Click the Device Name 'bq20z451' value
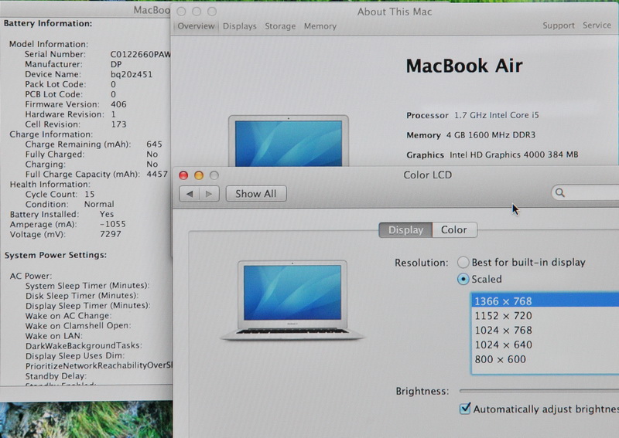This screenshot has height=438, width=619. [131, 74]
